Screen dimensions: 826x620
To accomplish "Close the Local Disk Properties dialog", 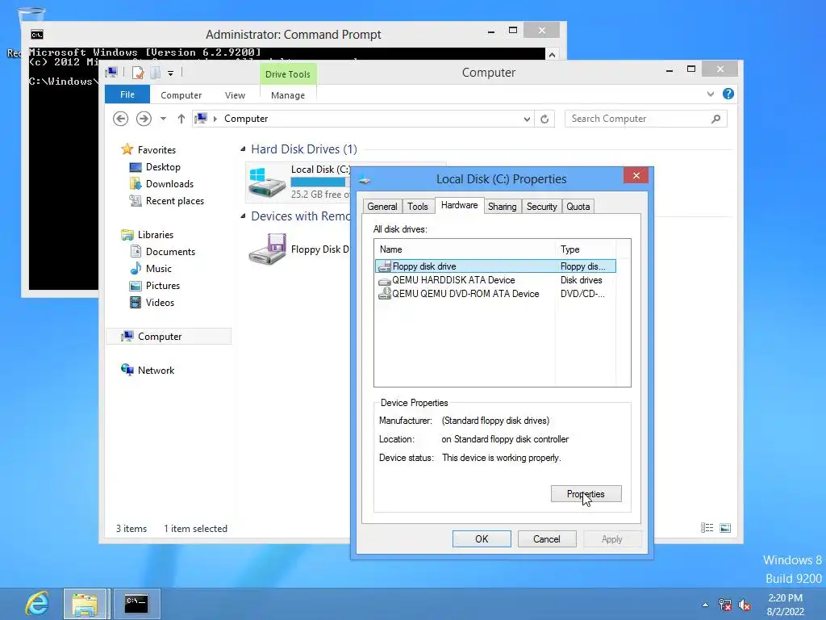I will [x=636, y=175].
